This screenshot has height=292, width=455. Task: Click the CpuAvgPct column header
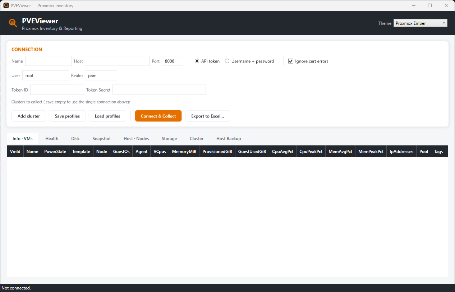point(283,151)
